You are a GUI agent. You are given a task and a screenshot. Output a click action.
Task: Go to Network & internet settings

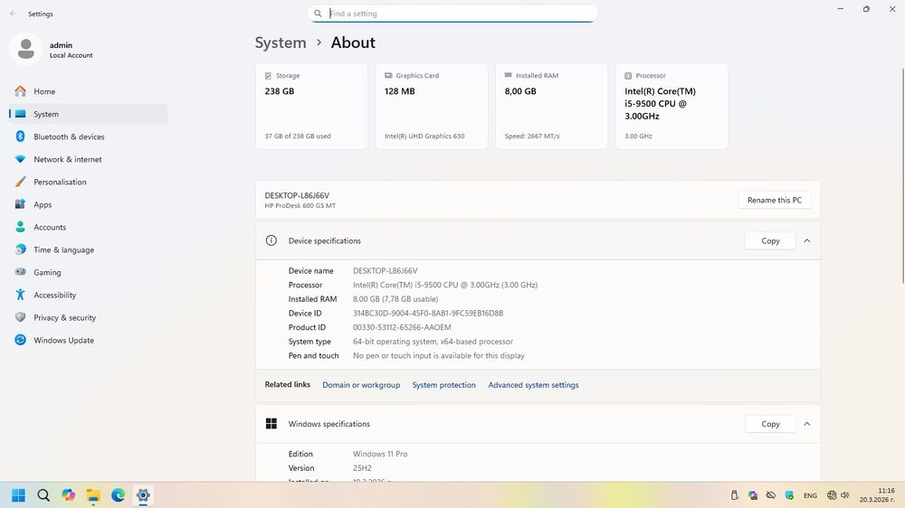tap(88, 159)
